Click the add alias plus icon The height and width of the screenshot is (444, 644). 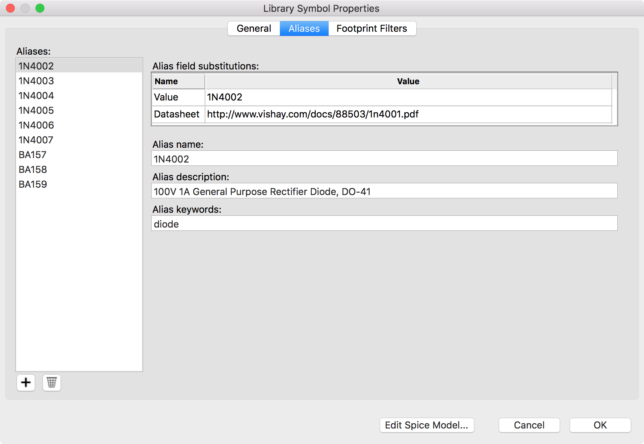click(x=26, y=383)
